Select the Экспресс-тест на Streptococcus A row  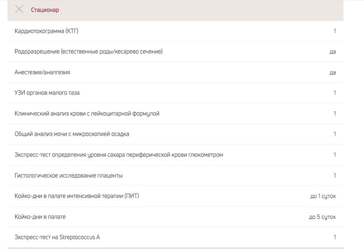(57, 237)
